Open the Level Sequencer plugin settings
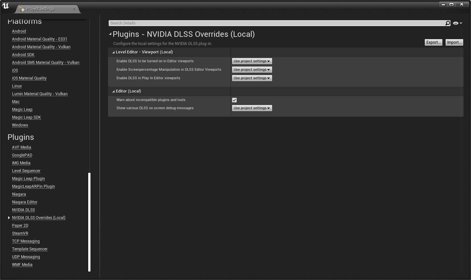Viewport: 471px width, 280px height. (x=26, y=171)
